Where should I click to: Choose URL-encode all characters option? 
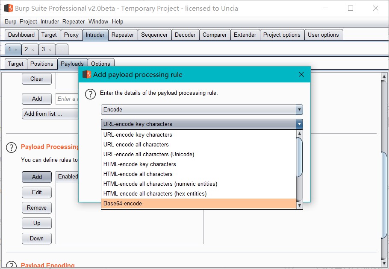(199, 144)
